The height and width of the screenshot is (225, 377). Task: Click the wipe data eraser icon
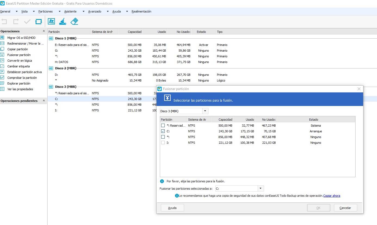tap(74, 21)
